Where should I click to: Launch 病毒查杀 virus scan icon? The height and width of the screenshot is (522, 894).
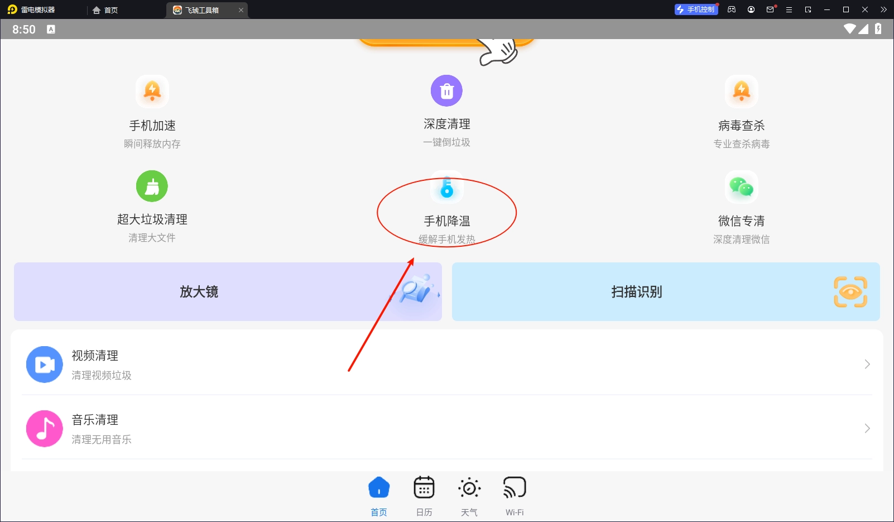click(741, 91)
